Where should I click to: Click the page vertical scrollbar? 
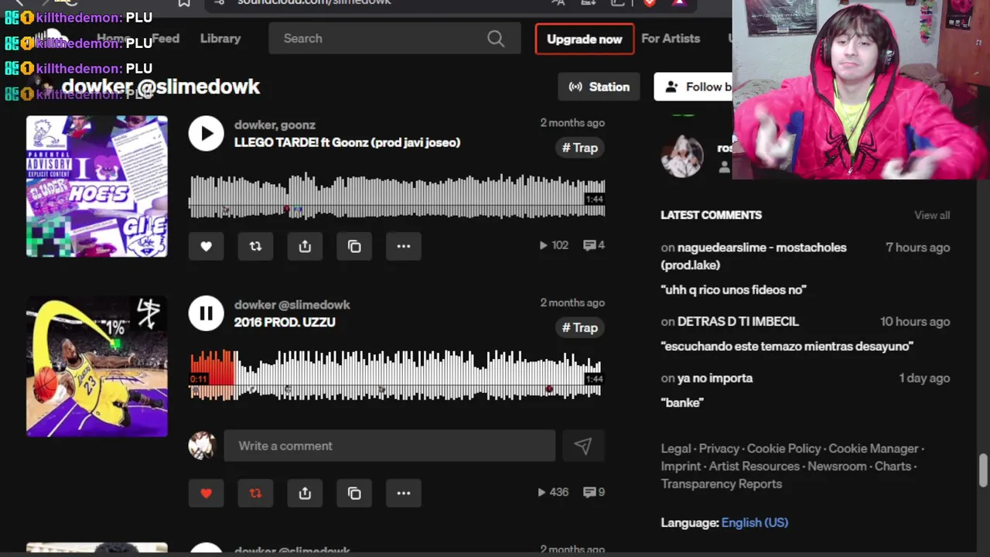[983, 470]
